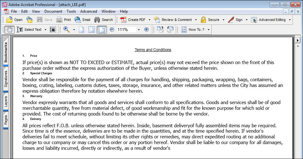The height and width of the screenshot is (159, 303).
Task: Click the document pane options arrow button
Action: 298,40
